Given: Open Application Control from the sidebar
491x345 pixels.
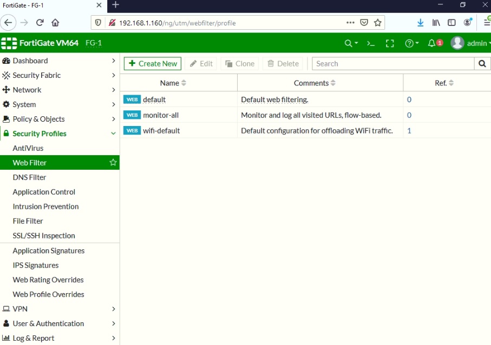Looking at the screenshot, I should click(44, 191).
